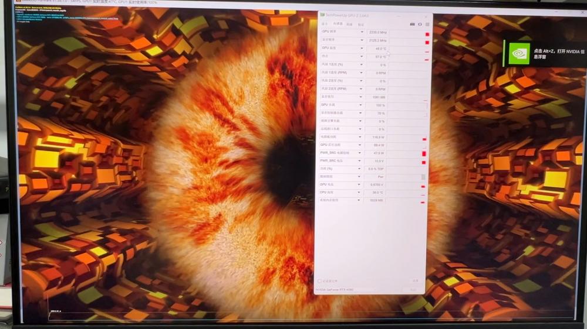Open the GPU clock sensor dropdown
This screenshot has width=587, height=329.
(361, 32)
